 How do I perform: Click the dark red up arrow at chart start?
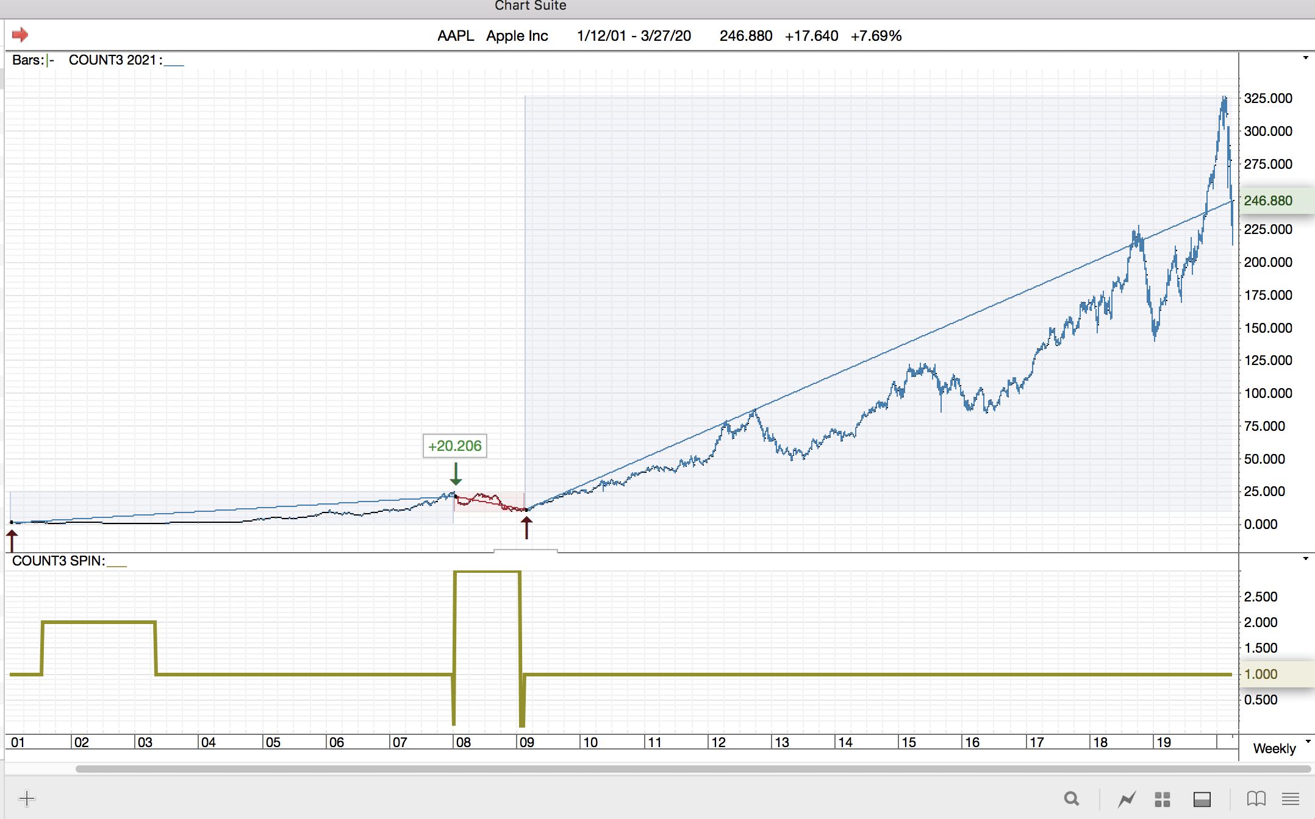click(x=12, y=540)
